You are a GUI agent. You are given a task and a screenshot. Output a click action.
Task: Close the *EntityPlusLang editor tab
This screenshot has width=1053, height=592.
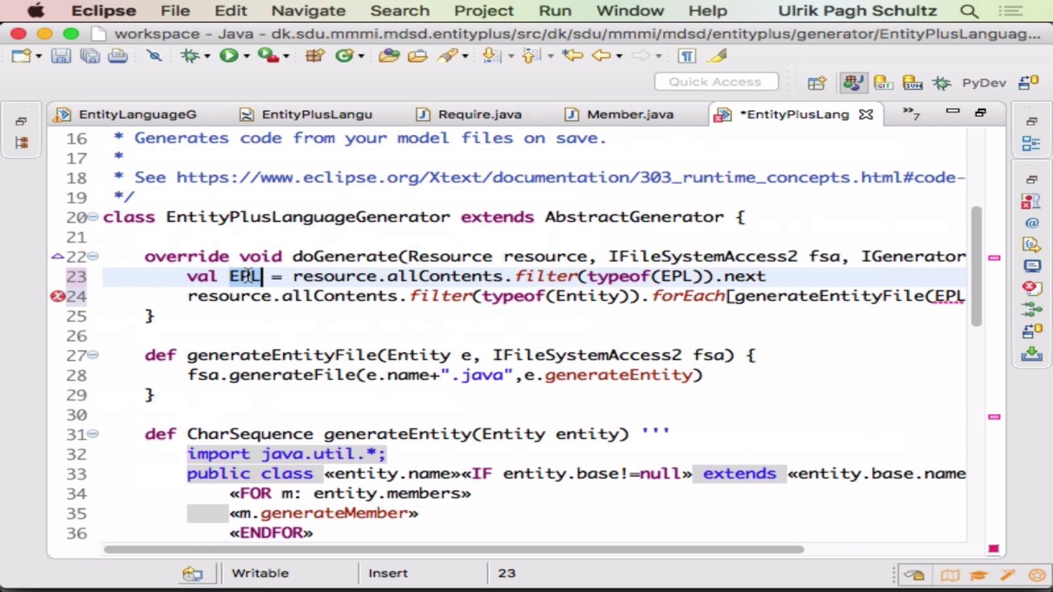(866, 114)
